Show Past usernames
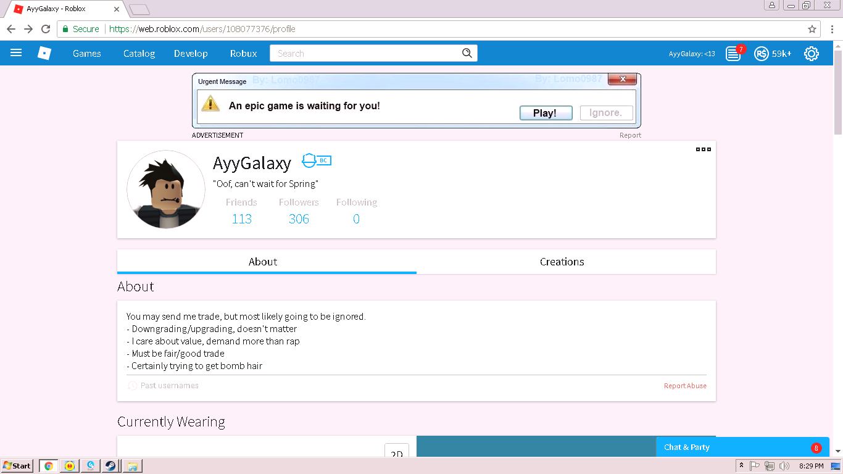Screen dimensions: 843x474 pos(170,386)
